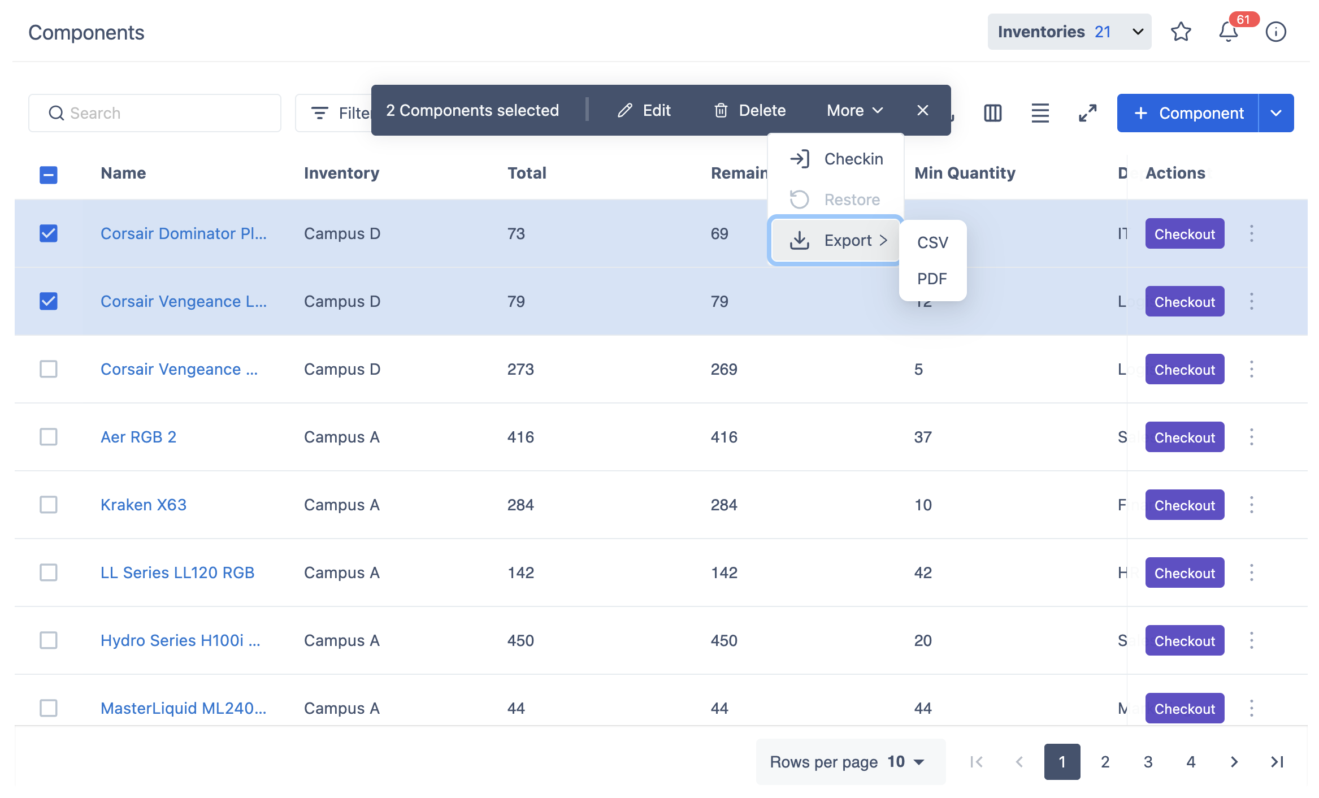Image resolution: width=1319 pixels, height=798 pixels.
Task: Go to the last page icon
Action: (1277, 762)
